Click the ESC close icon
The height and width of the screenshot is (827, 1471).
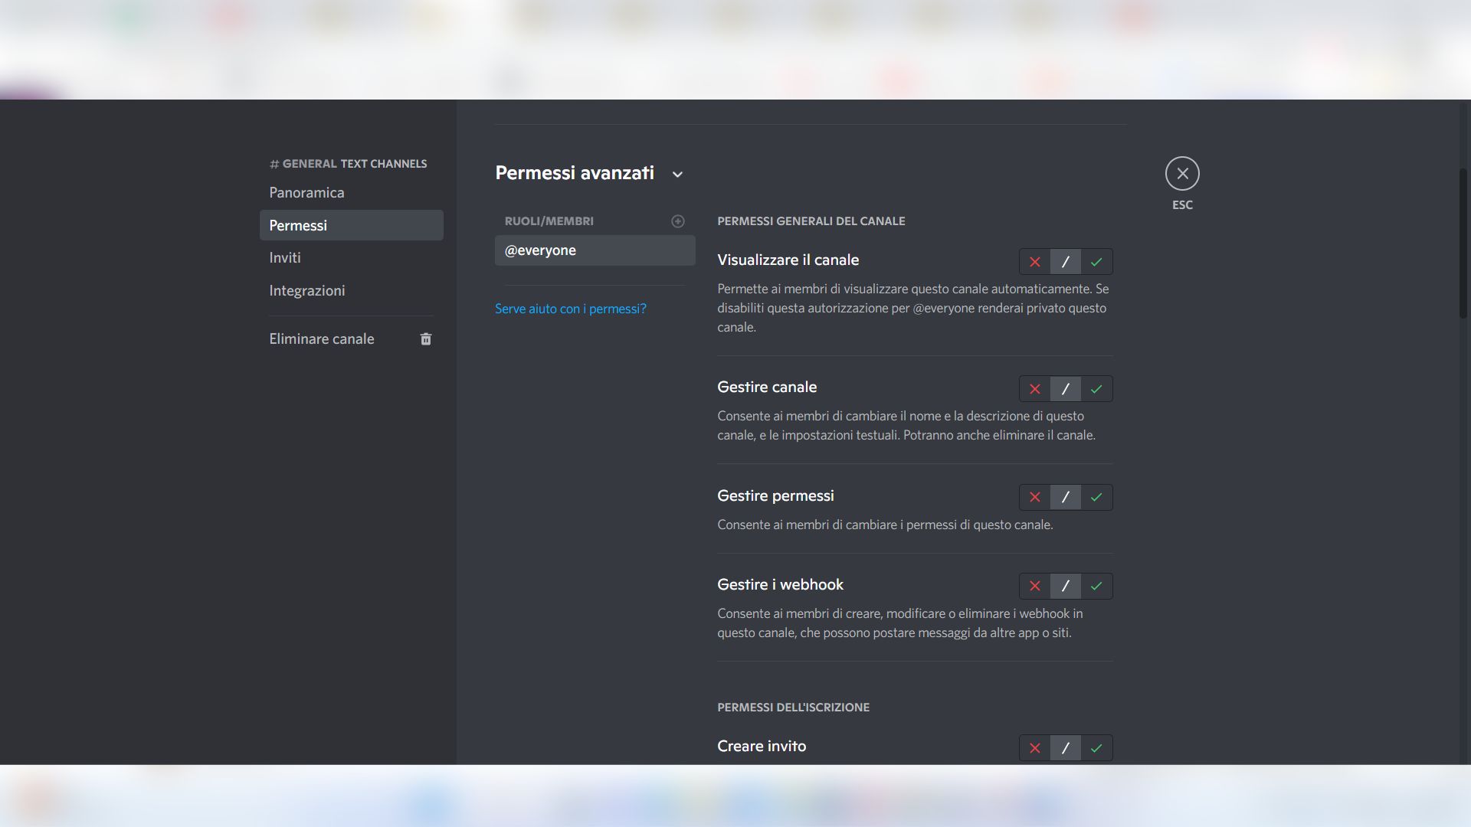pos(1182,174)
